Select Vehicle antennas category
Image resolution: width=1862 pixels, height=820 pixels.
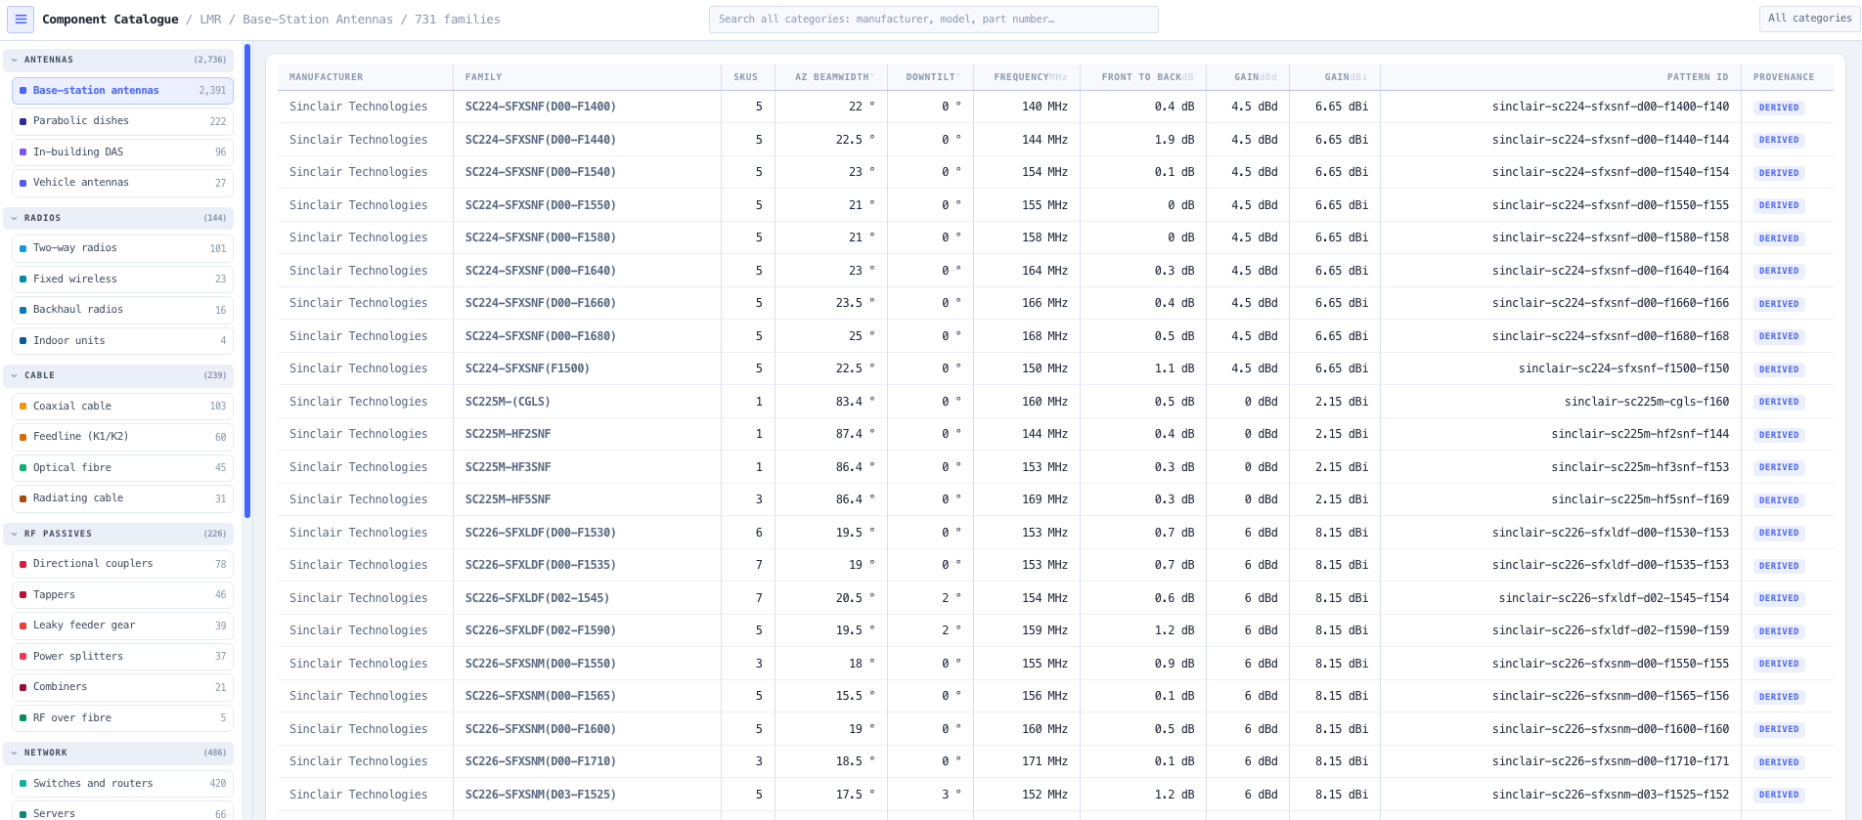pyautogui.click(x=122, y=183)
